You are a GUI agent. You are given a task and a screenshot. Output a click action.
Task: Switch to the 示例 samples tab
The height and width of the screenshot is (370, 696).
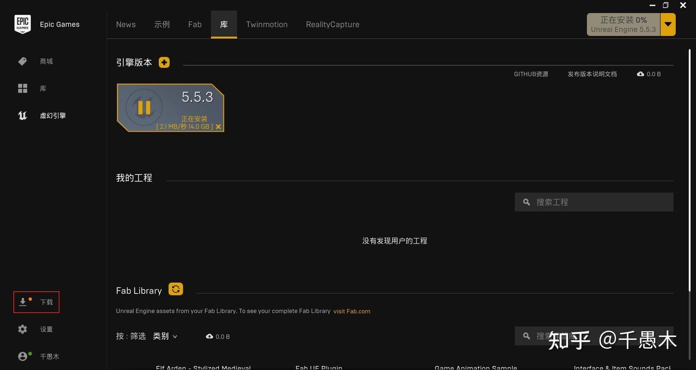[162, 24]
